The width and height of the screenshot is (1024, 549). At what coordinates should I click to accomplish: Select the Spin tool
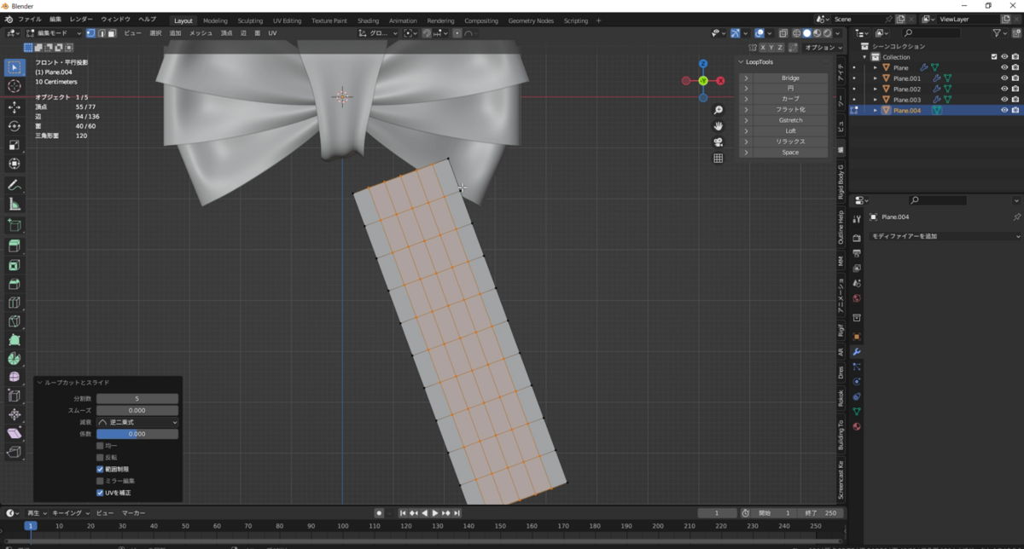[15, 359]
